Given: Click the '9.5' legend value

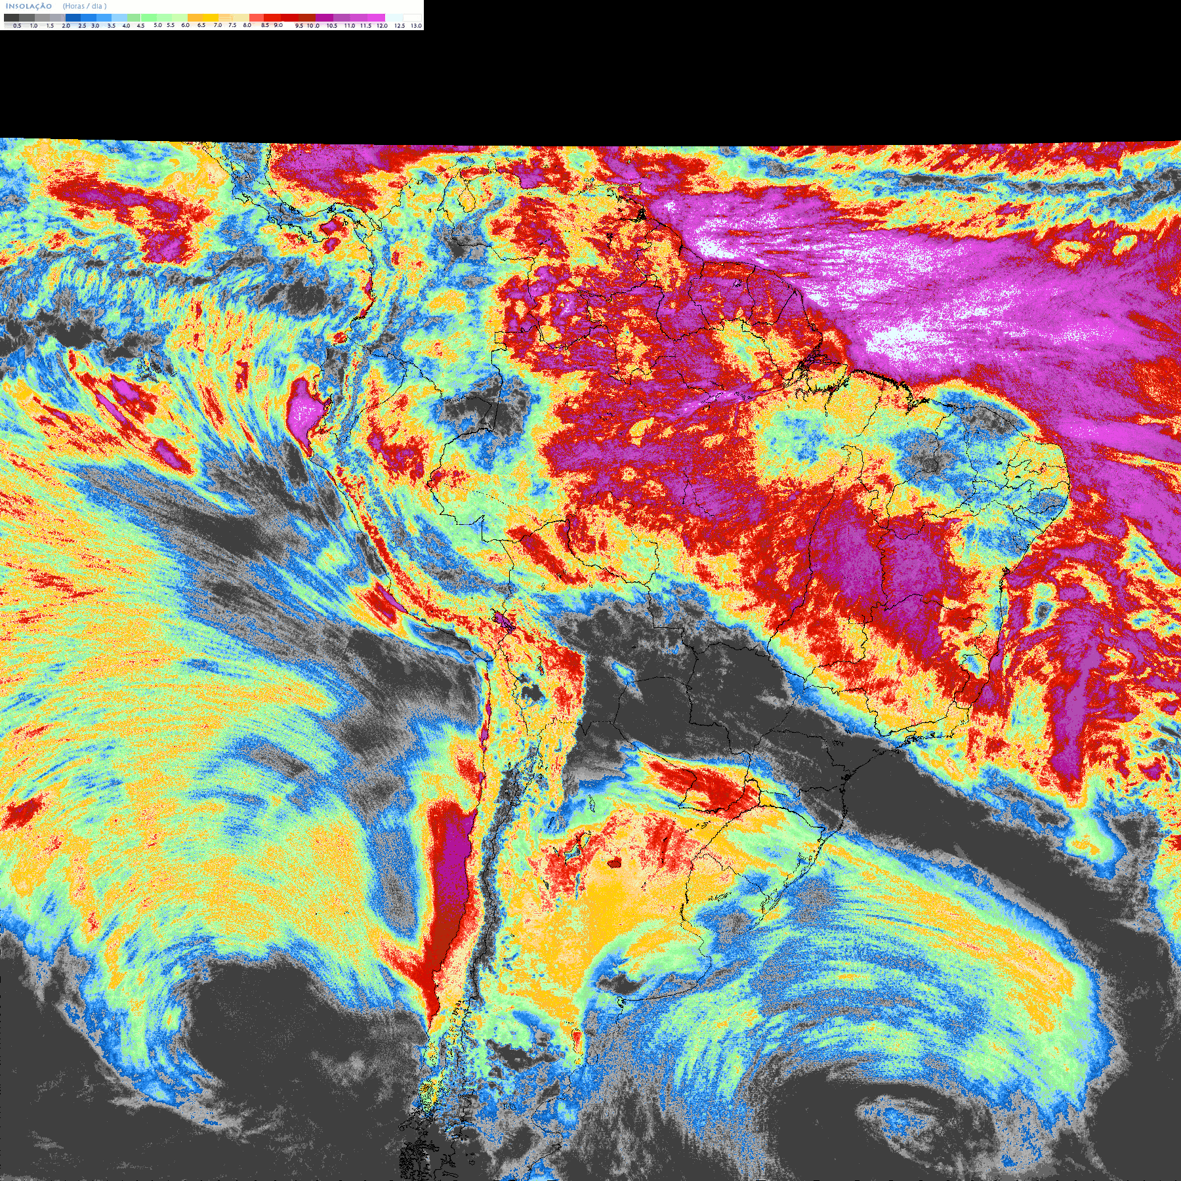Looking at the screenshot, I should (x=299, y=26).
